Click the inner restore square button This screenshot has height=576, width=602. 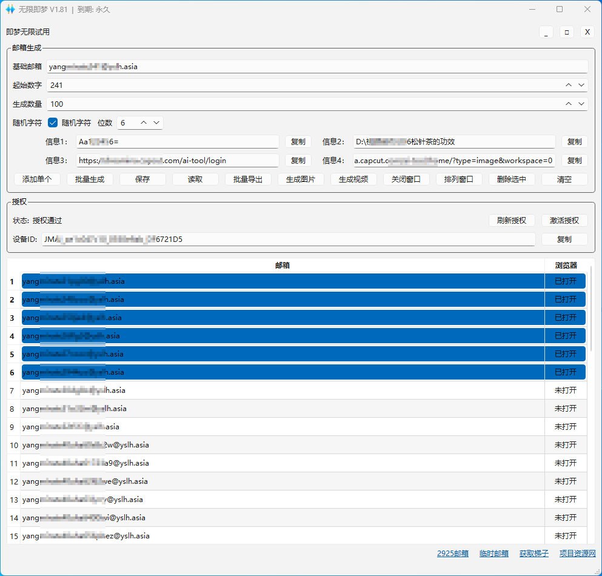tap(566, 33)
